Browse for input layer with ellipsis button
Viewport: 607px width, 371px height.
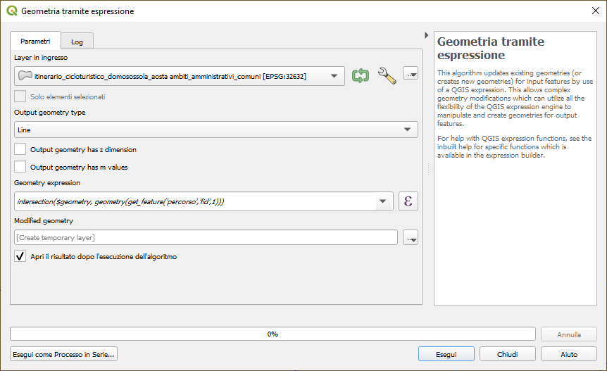411,74
